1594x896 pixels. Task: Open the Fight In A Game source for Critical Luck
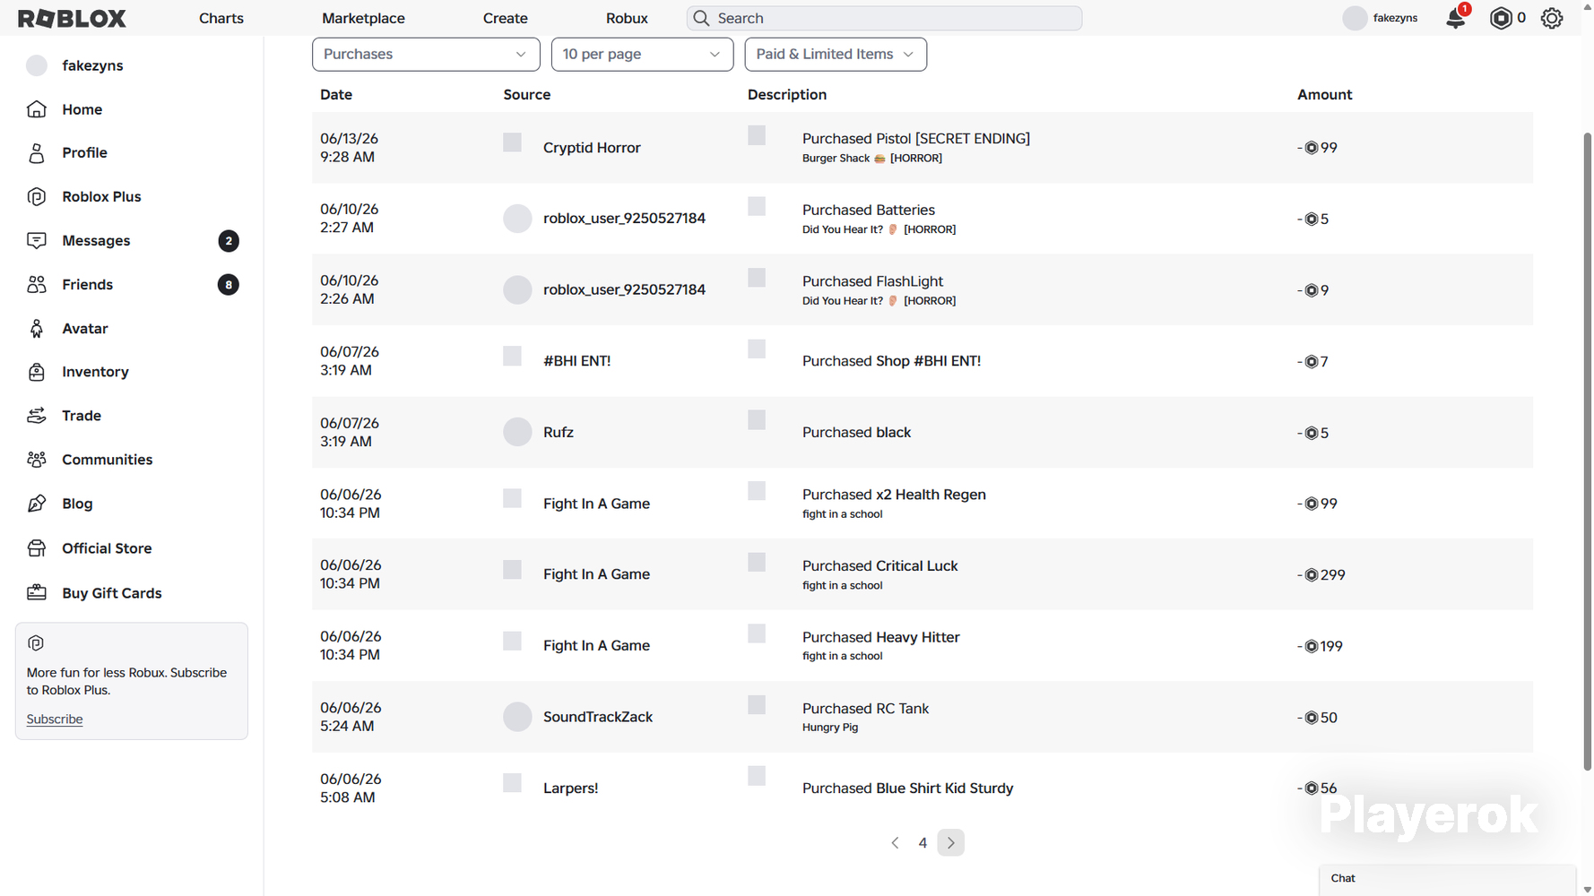tap(596, 574)
